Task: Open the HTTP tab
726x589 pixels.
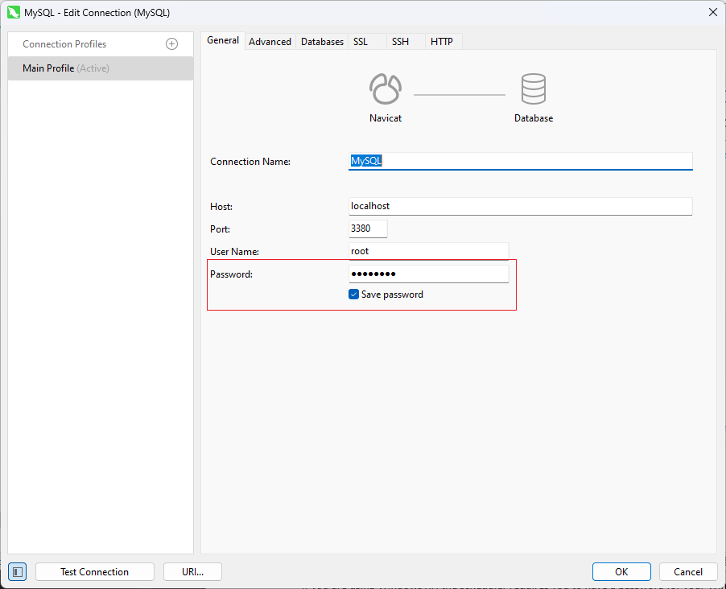Action: click(442, 42)
